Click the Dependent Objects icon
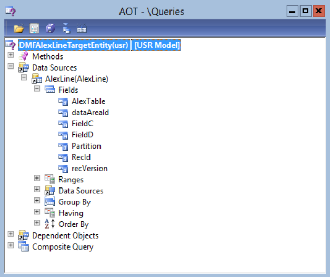Viewport: 330px width, 277px height. pyautogui.click(x=23, y=235)
